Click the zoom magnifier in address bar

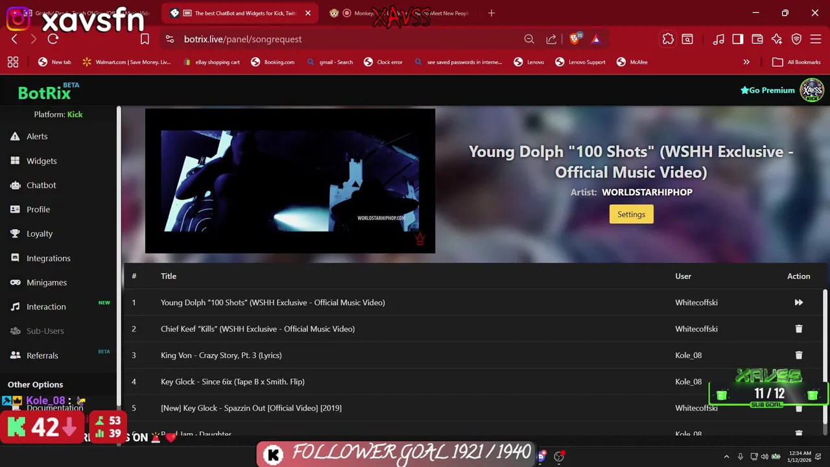click(529, 39)
